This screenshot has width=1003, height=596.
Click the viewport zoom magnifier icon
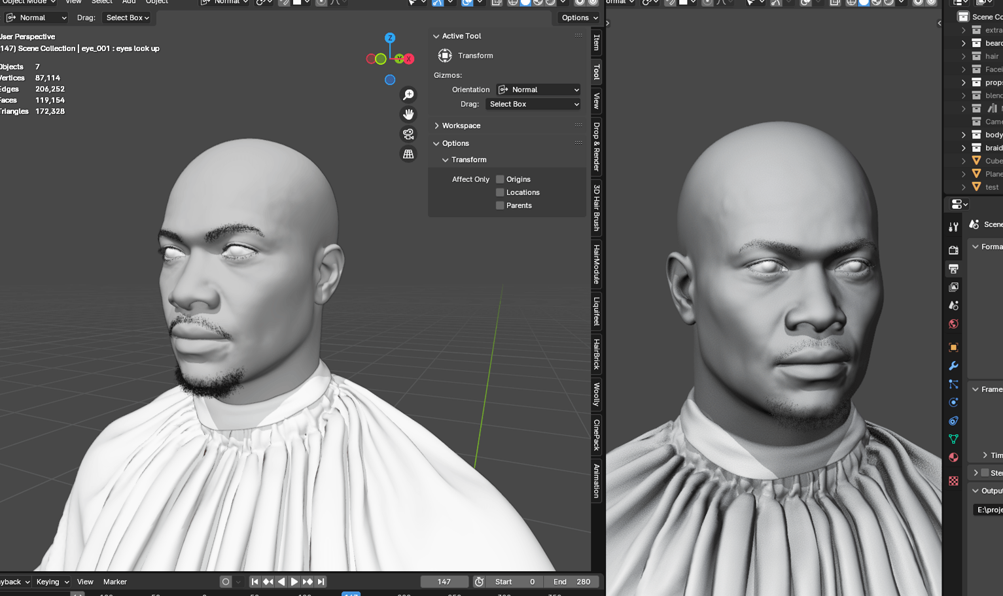pyautogui.click(x=408, y=94)
